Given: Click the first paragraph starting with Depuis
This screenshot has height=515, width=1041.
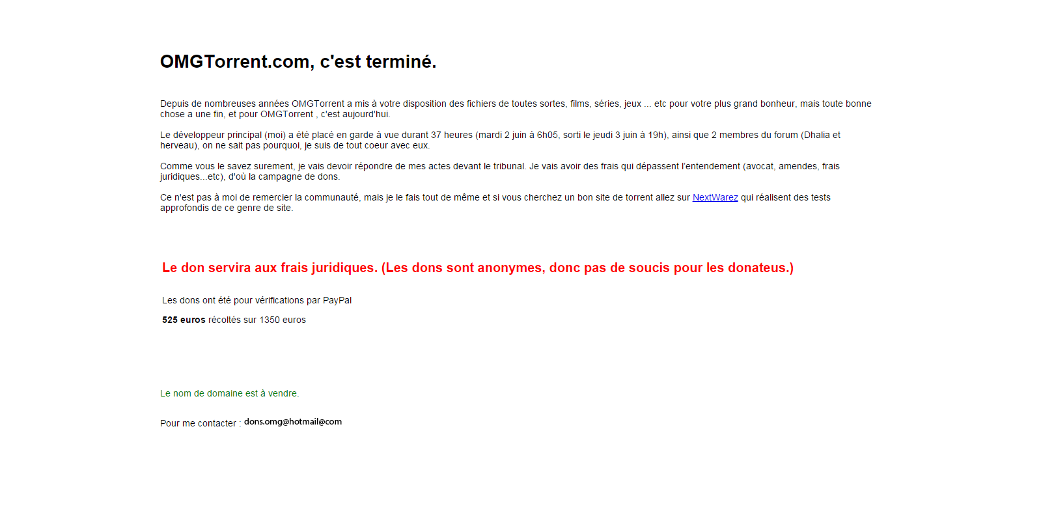Looking at the screenshot, I should 516,109.
